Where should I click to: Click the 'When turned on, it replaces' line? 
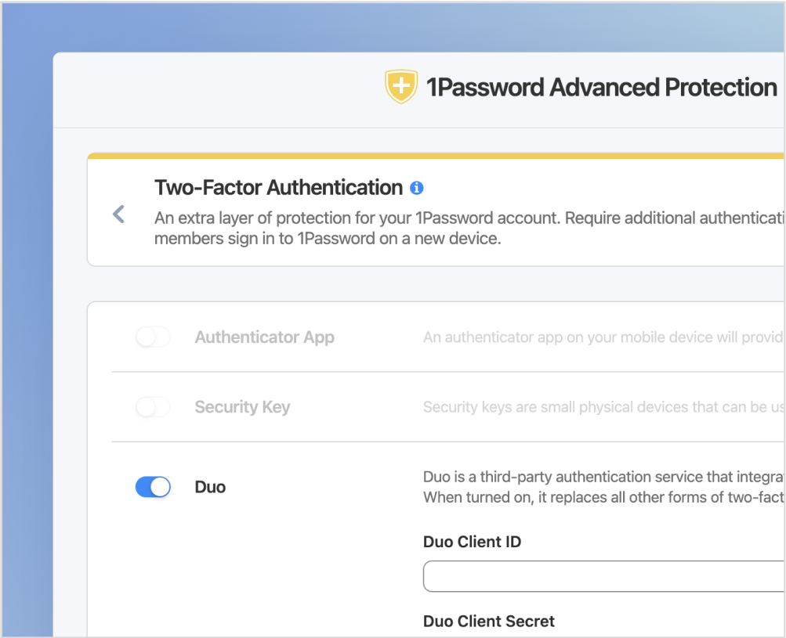point(603,497)
